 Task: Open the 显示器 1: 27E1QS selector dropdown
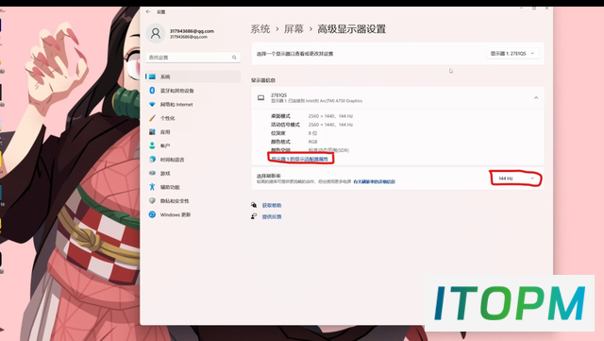tap(512, 54)
